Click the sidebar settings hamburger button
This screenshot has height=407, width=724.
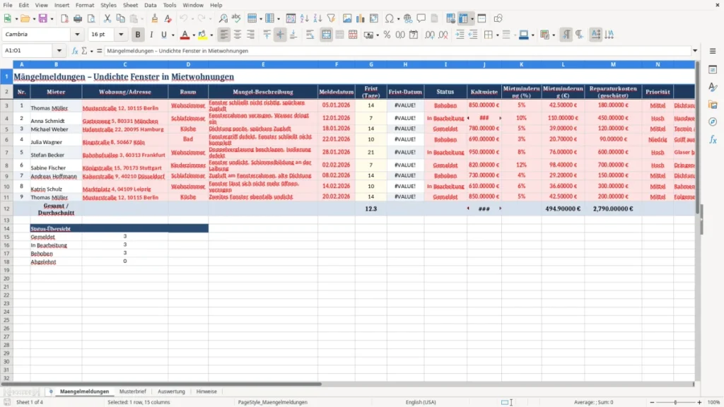tap(713, 51)
